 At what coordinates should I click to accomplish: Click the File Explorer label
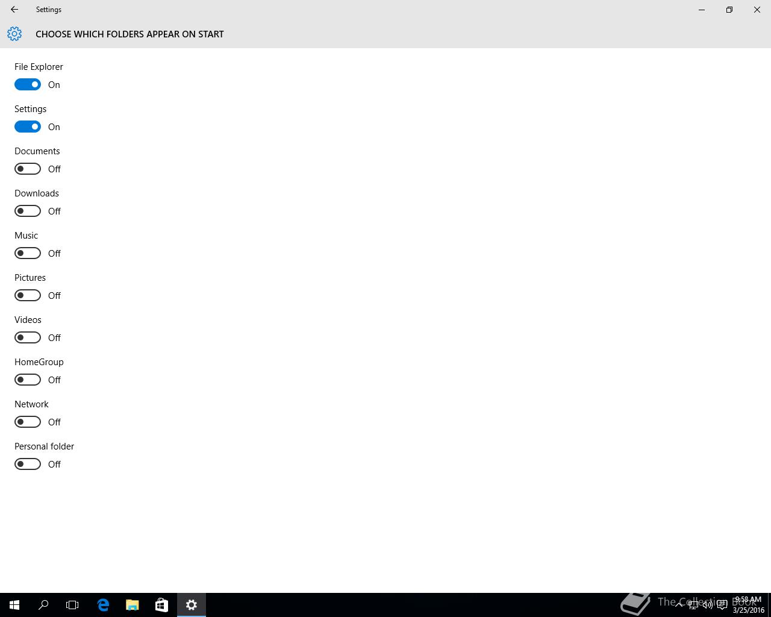(39, 67)
